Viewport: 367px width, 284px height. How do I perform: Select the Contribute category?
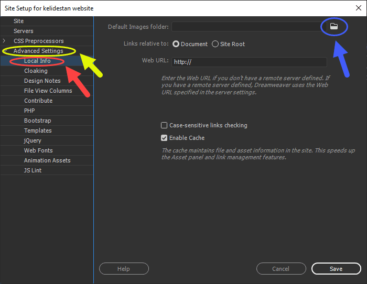(x=47, y=101)
